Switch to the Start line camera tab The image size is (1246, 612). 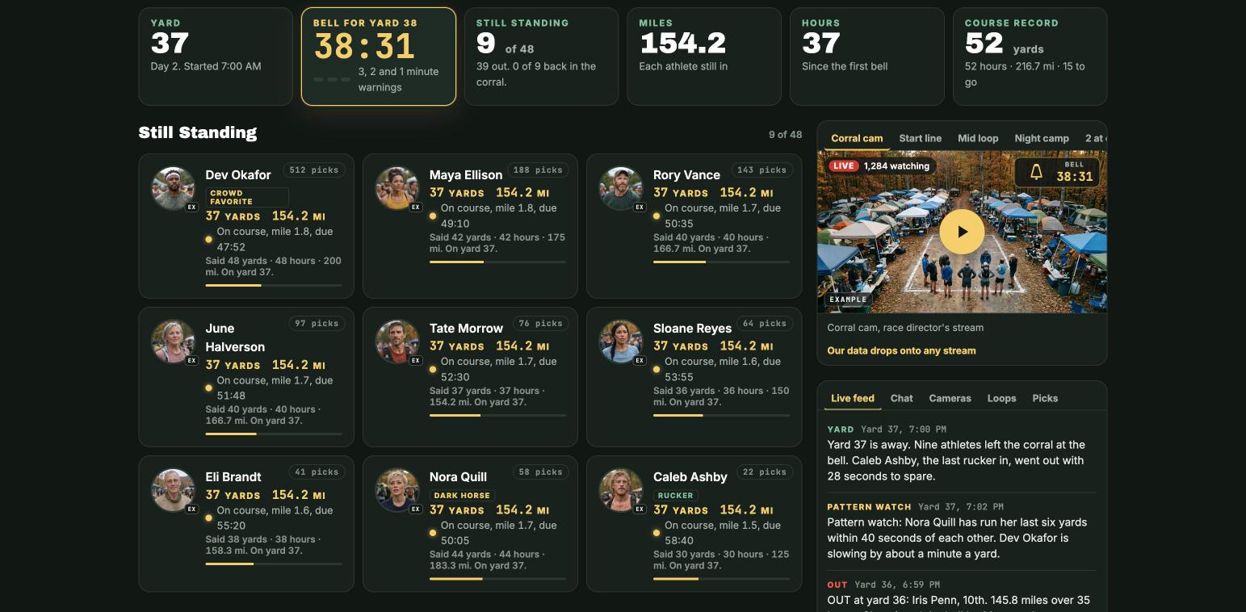[x=921, y=138]
